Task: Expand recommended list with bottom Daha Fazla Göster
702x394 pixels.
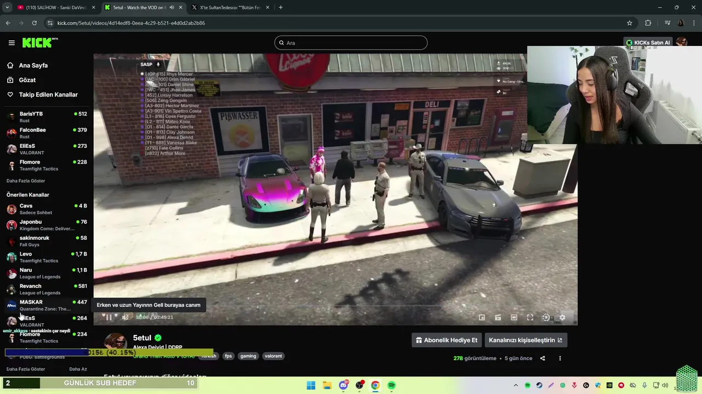Action: point(26,369)
